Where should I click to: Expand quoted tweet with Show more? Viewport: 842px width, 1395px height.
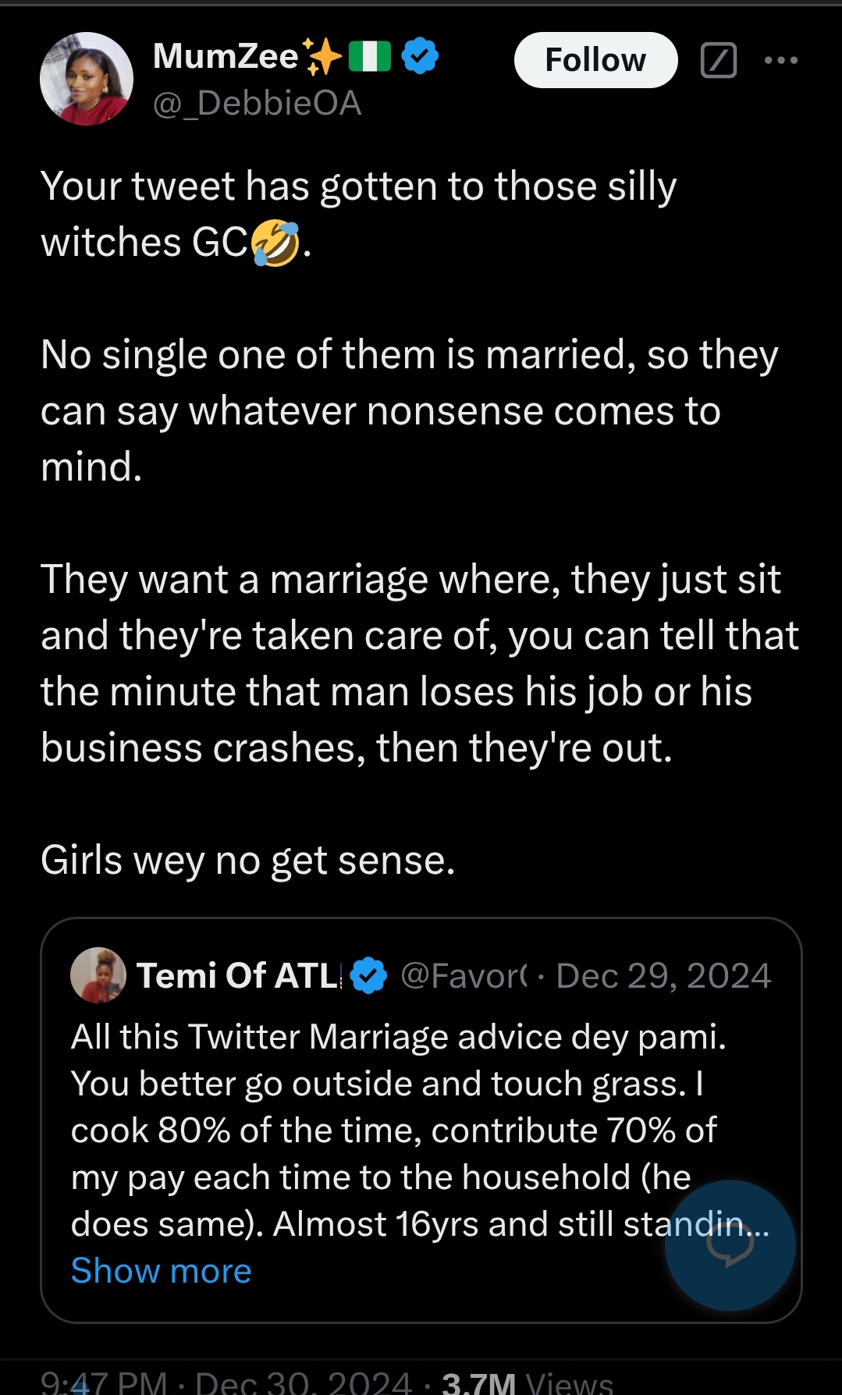162,1271
